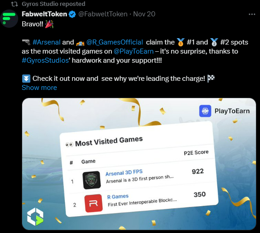This screenshot has height=233, width=260.
Task: Open the Nov 20 timestamp link
Action: 144,14
